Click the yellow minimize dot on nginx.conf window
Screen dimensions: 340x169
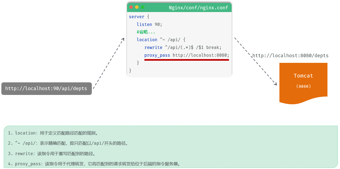click(137, 7)
